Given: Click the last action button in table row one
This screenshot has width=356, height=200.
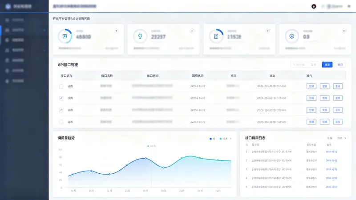Looking at the screenshot, I should point(338,86).
